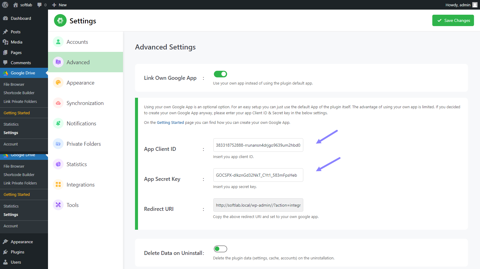Click the Plugins plug icon
Viewport: 480px width, 269px height.
coord(5,252)
